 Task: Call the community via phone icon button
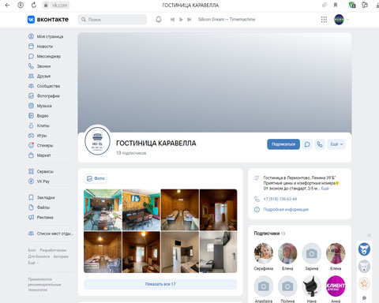click(320, 144)
